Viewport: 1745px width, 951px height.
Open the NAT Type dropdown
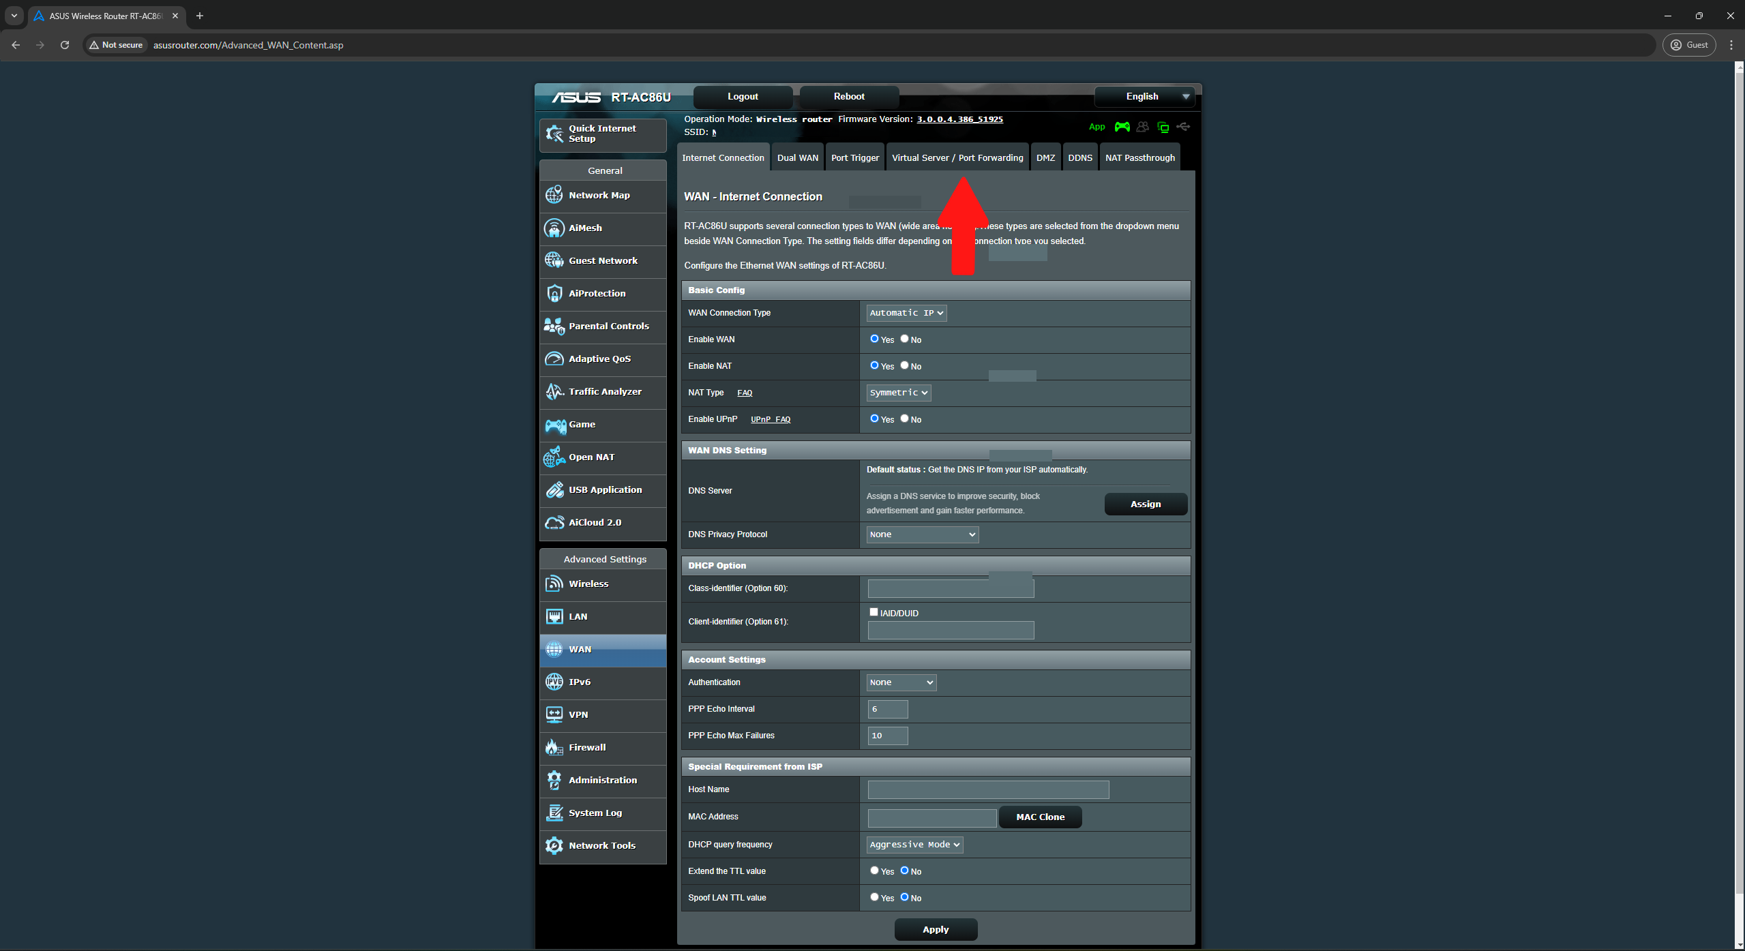899,393
